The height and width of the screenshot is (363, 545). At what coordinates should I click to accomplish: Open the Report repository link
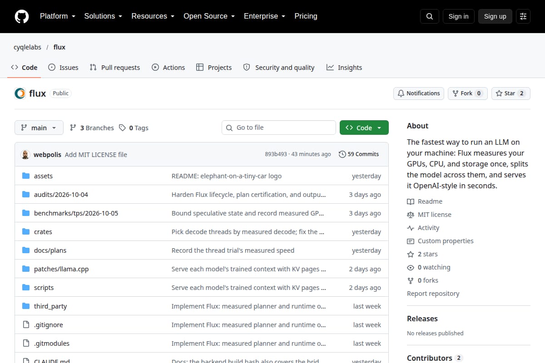433,294
